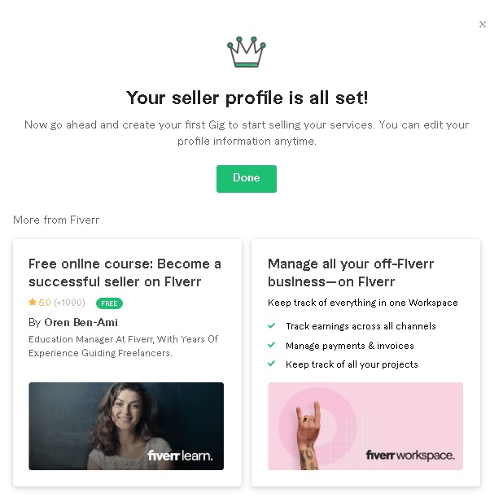The image size is (490, 497).
Task: Close the seller profile dialog
Action: click(483, 24)
